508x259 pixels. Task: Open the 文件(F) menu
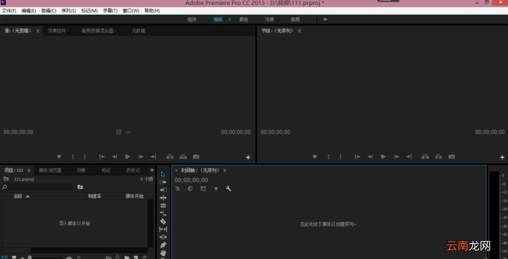9,11
